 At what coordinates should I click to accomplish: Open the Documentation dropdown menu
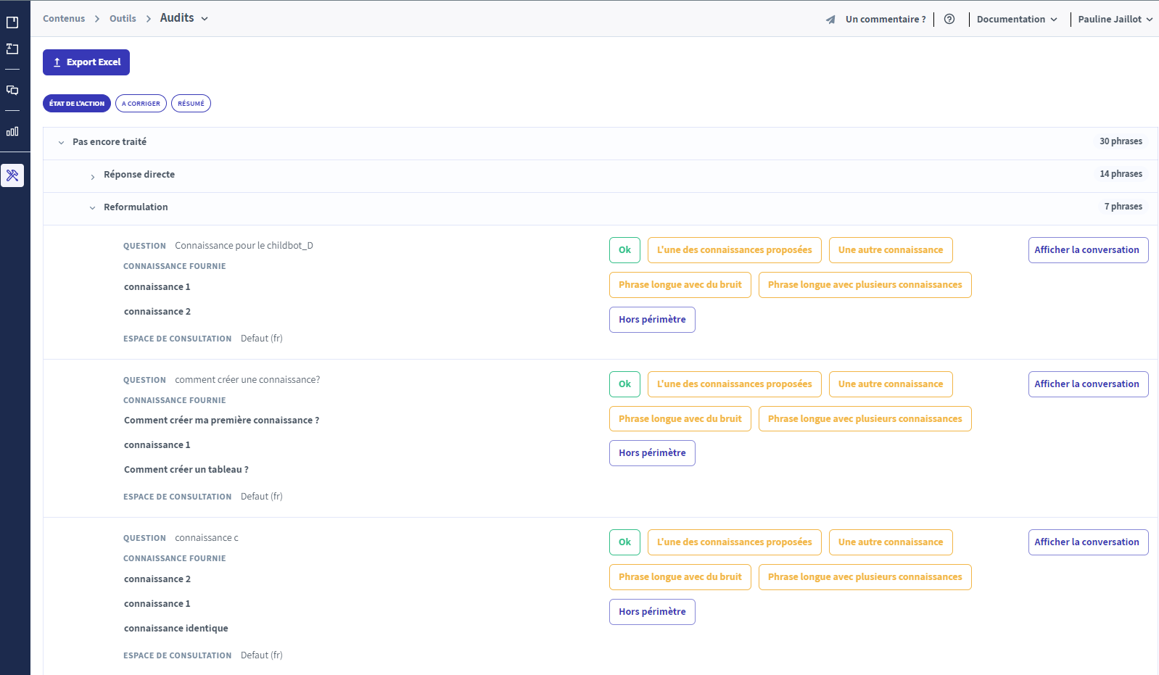[x=1016, y=20]
